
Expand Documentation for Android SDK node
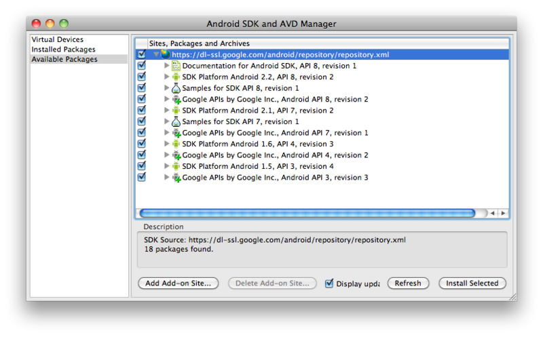tap(166, 65)
